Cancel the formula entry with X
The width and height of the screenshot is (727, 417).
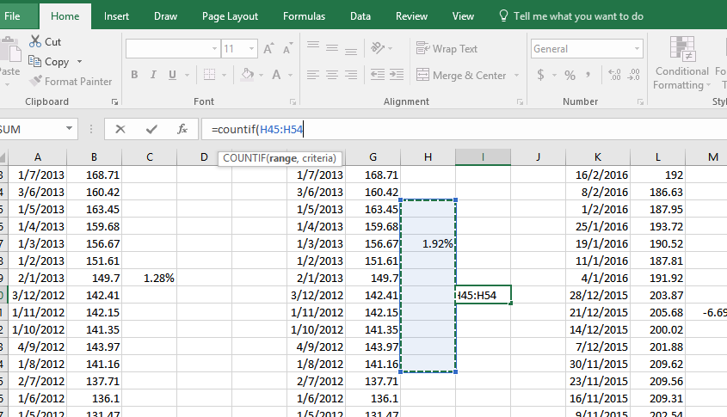point(120,129)
